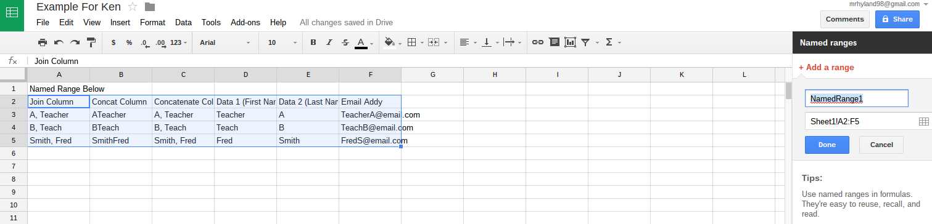Click the document title Example For Ken

(x=78, y=7)
